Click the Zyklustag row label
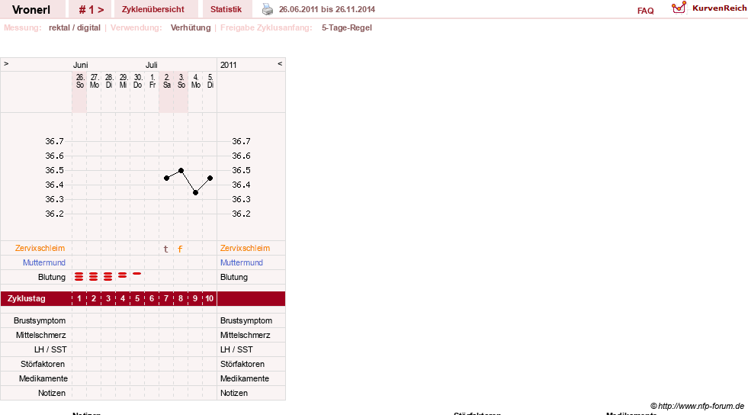 pos(27,298)
